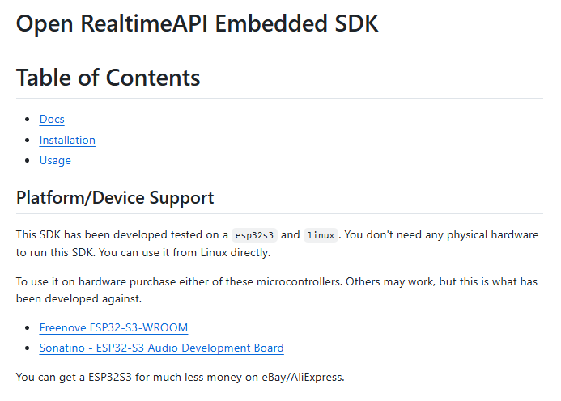Click the text 'You can get a ESP32S3'

74,377
